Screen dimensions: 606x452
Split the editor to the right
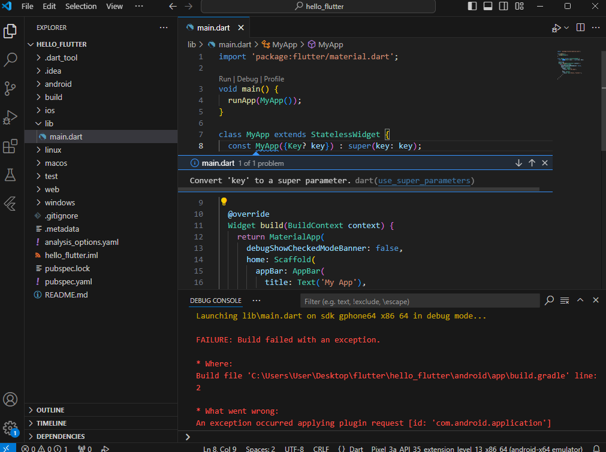[x=580, y=28]
